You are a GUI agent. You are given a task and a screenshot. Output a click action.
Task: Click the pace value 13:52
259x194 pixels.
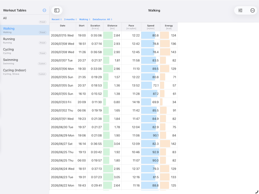click(x=136, y=85)
